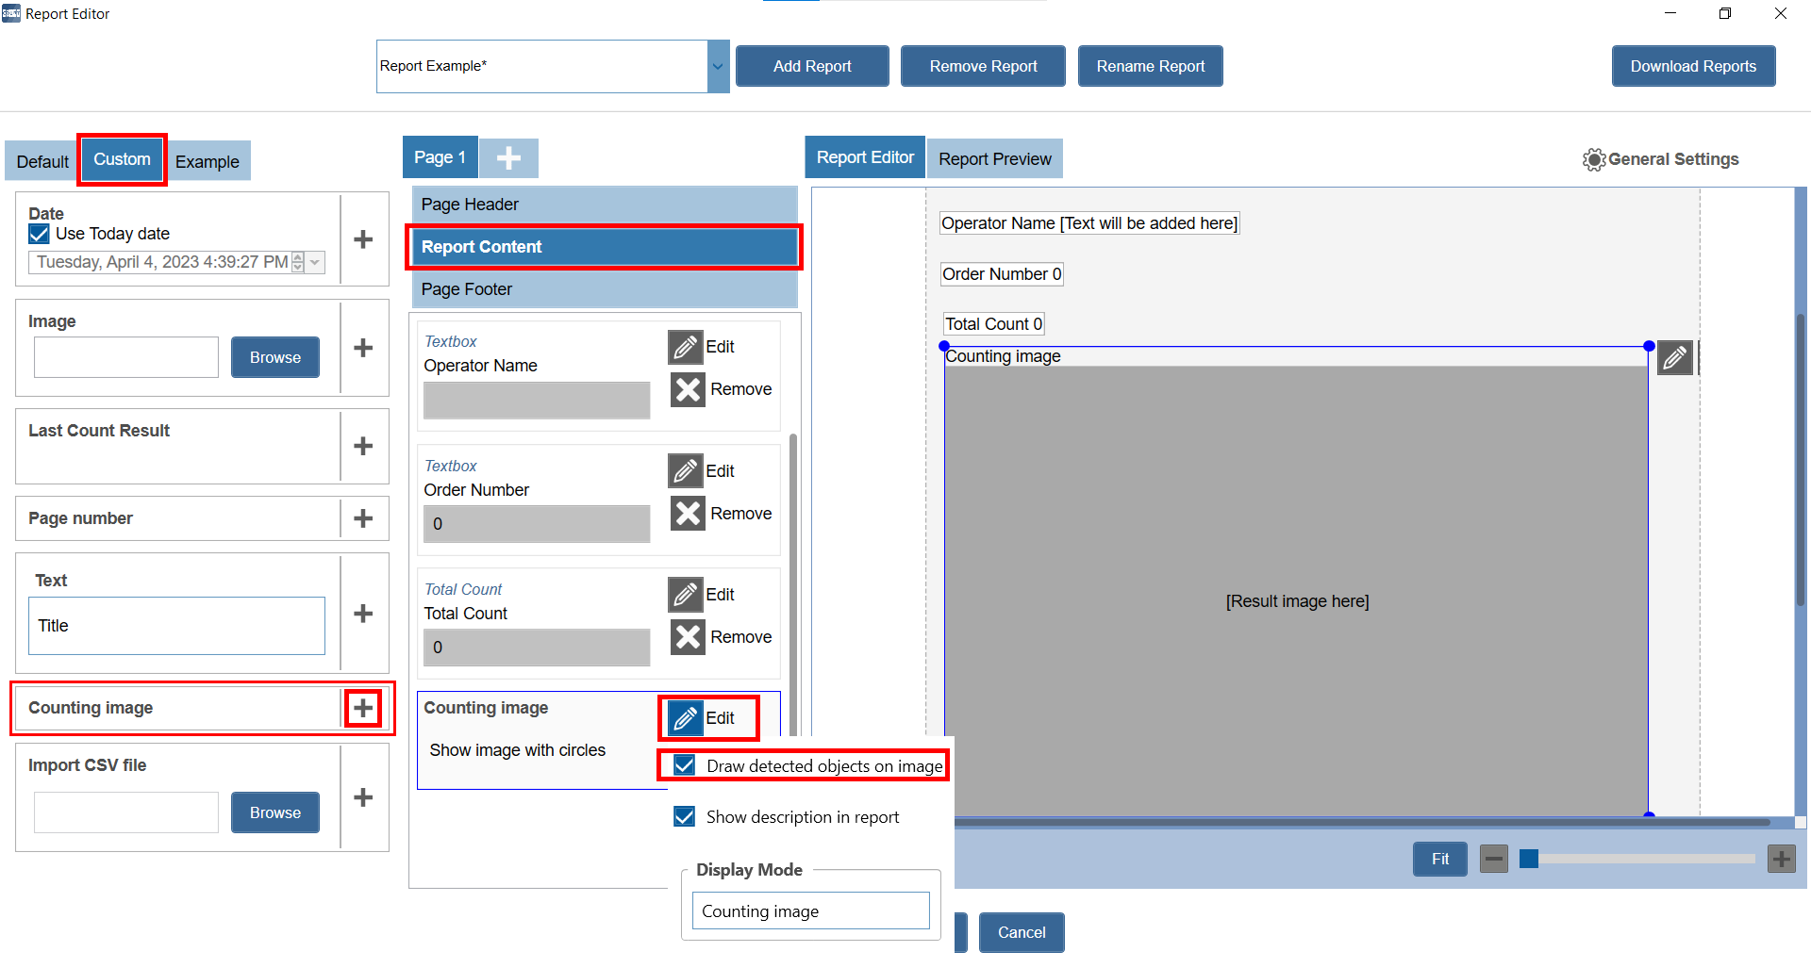The height and width of the screenshot is (968, 1811).
Task: Click the Download Reports button
Action: pyautogui.click(x=1693, y=67)
